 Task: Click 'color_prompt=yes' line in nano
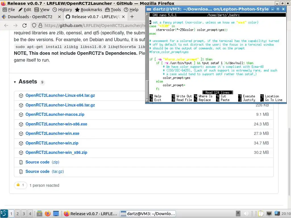click(x=176, y=78)
